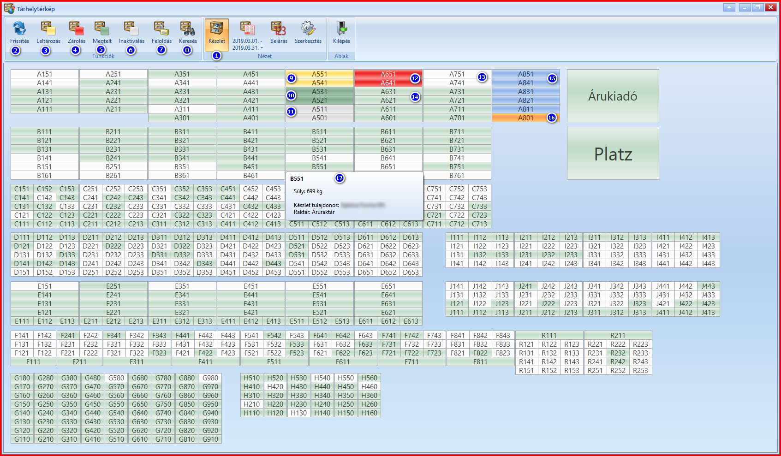Click storage cell H510
Viewport: 781px width, 456px height.
coord(252,378)
